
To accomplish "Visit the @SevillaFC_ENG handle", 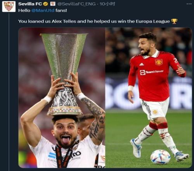I will click(x=76, y=4).
